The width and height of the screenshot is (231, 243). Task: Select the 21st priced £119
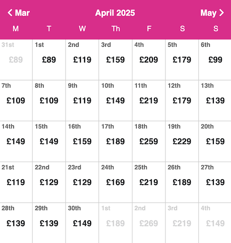16,182
